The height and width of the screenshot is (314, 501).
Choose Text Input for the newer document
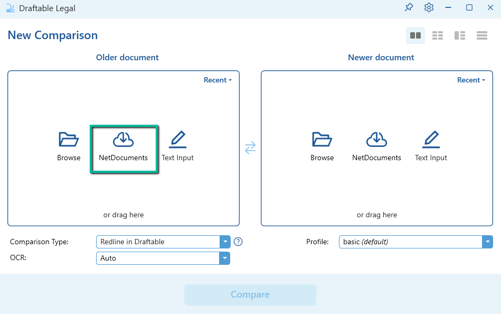[x=431, y=146]
